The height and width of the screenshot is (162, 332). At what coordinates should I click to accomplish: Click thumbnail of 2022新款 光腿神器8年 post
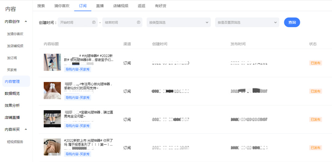(52, 62)
